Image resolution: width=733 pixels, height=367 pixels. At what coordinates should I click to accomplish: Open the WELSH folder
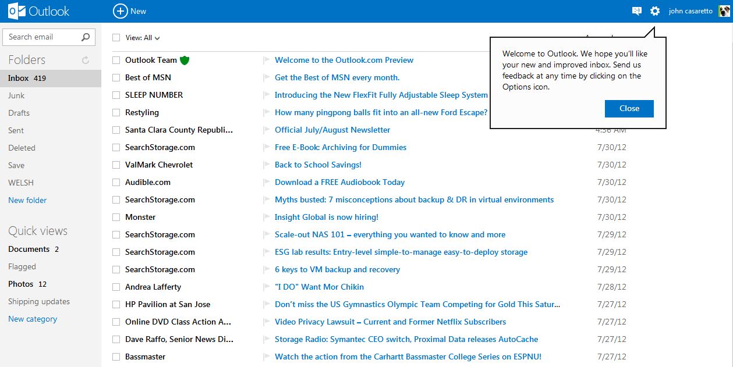click(21, 183)
